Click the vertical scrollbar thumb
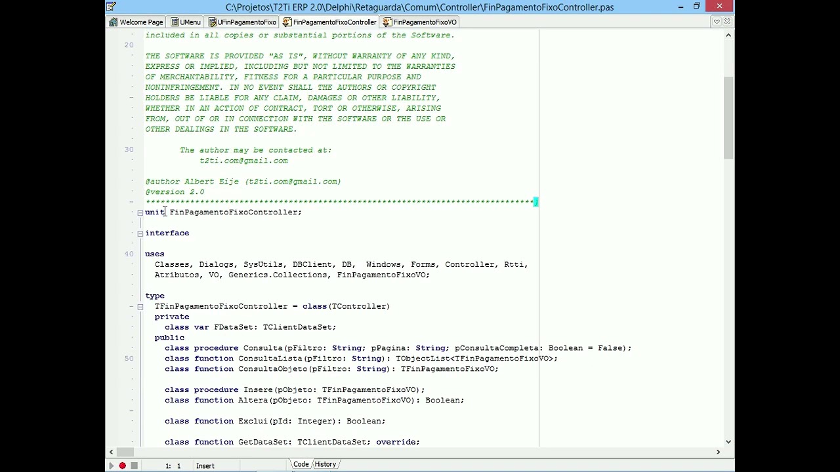Screen dimensions: 840x472 tap(728, 117)
